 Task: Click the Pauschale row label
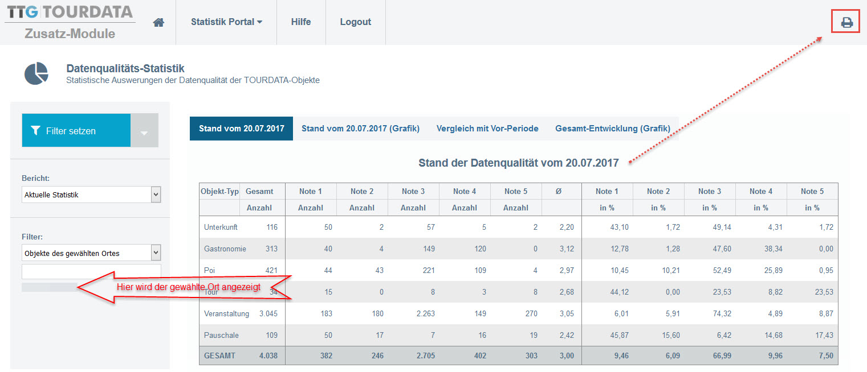[x=221, y=336]
